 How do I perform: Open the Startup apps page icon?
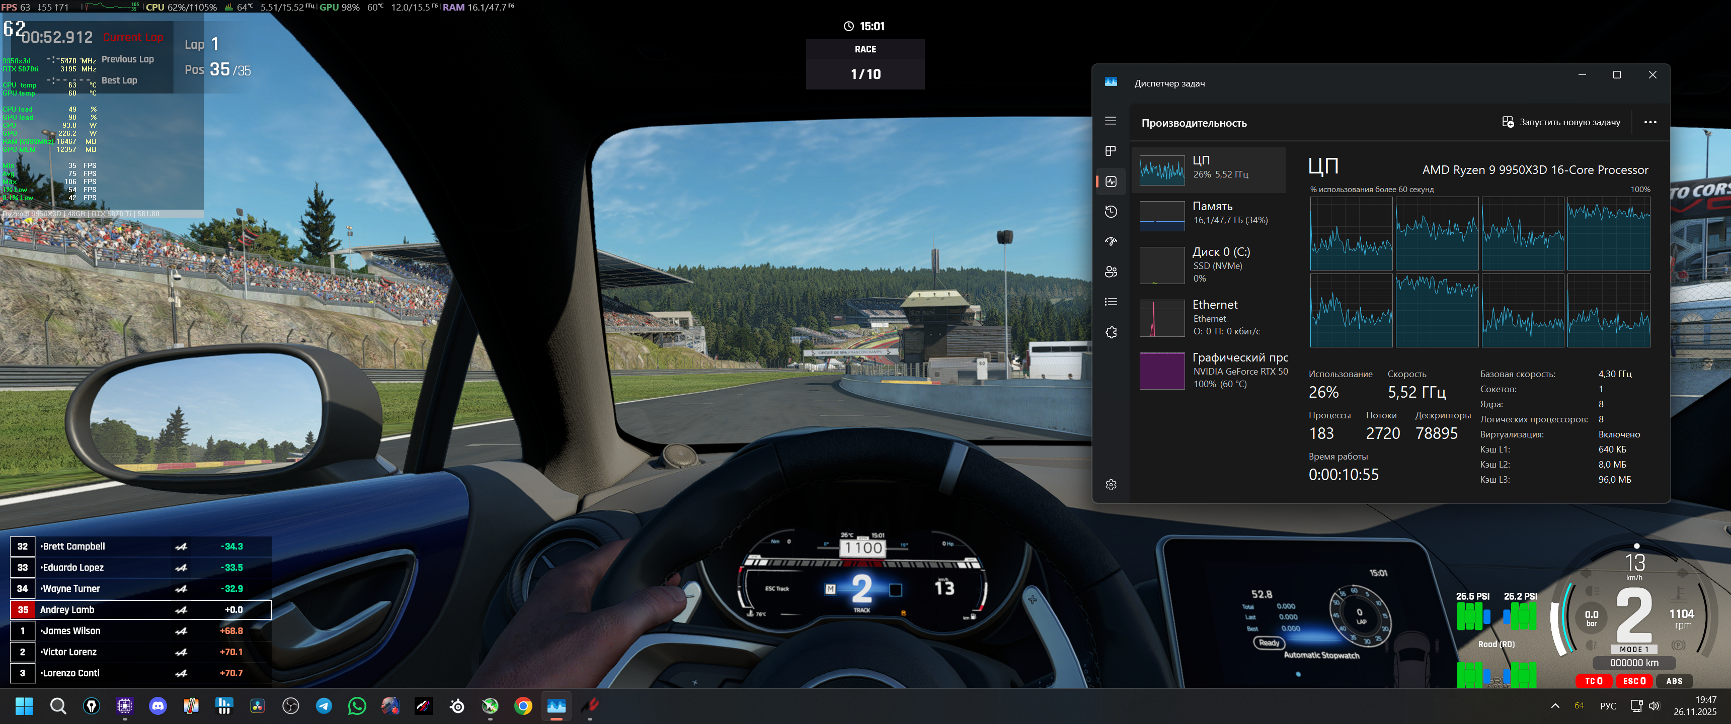[x=1110, y=242]
